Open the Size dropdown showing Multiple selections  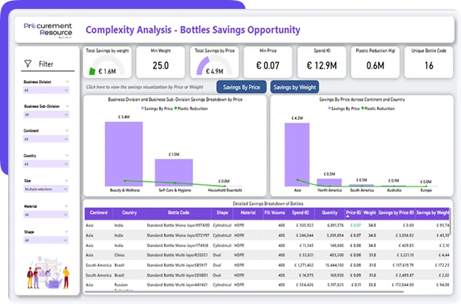(x=44, y=188)
